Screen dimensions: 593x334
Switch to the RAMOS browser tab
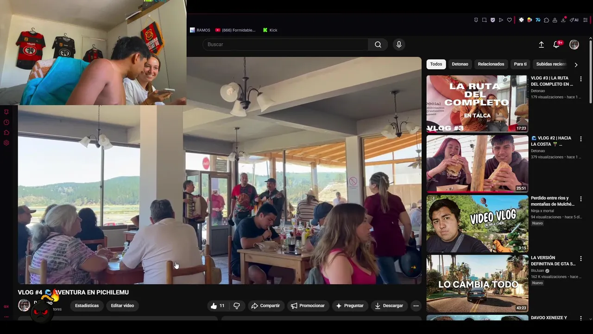200,30
